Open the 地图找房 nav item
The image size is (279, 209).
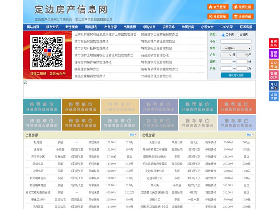coord(188,27)
